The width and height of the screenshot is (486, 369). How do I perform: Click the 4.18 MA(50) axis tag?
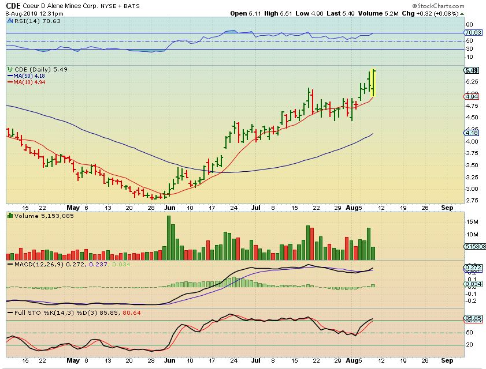472,133
